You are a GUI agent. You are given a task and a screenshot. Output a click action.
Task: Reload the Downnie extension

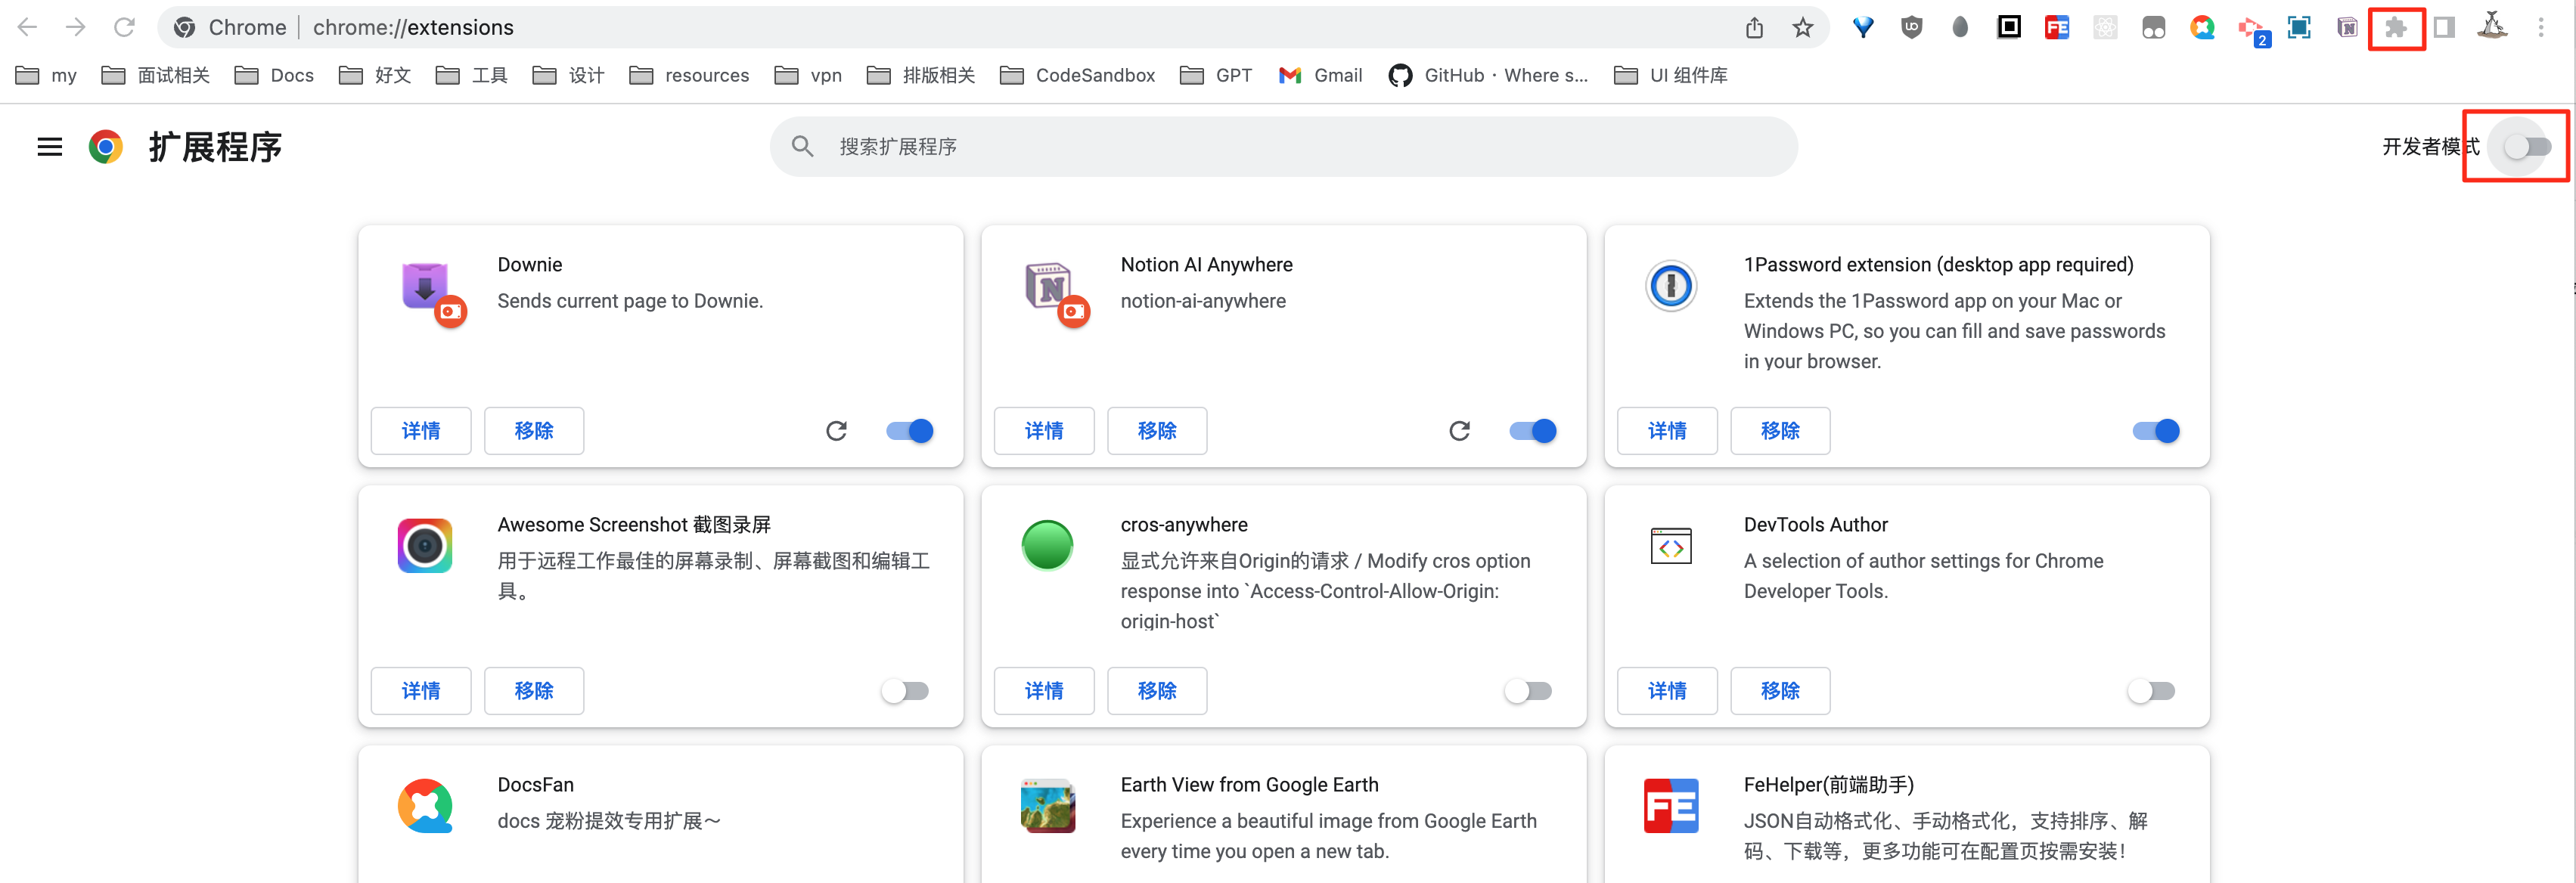point(836,431)
